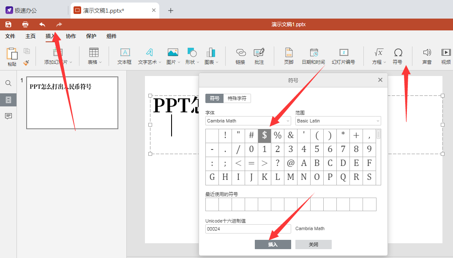Image resolution: width=453 pixels, height=258 pixels.
Task: Add a comment using 批注 icon
Action: [x=259, y=56]
